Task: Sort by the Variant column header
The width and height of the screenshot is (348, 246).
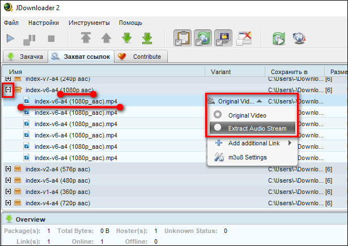Action: tap(235, 72)
